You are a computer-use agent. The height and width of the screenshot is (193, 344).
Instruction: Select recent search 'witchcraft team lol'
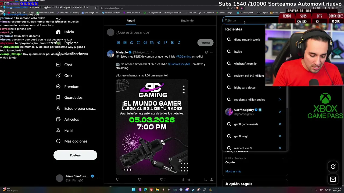246,64
